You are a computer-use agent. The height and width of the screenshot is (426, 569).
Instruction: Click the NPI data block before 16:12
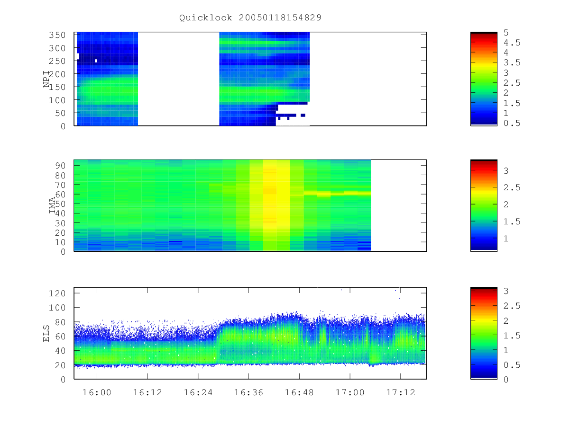(x=107, y=79)
